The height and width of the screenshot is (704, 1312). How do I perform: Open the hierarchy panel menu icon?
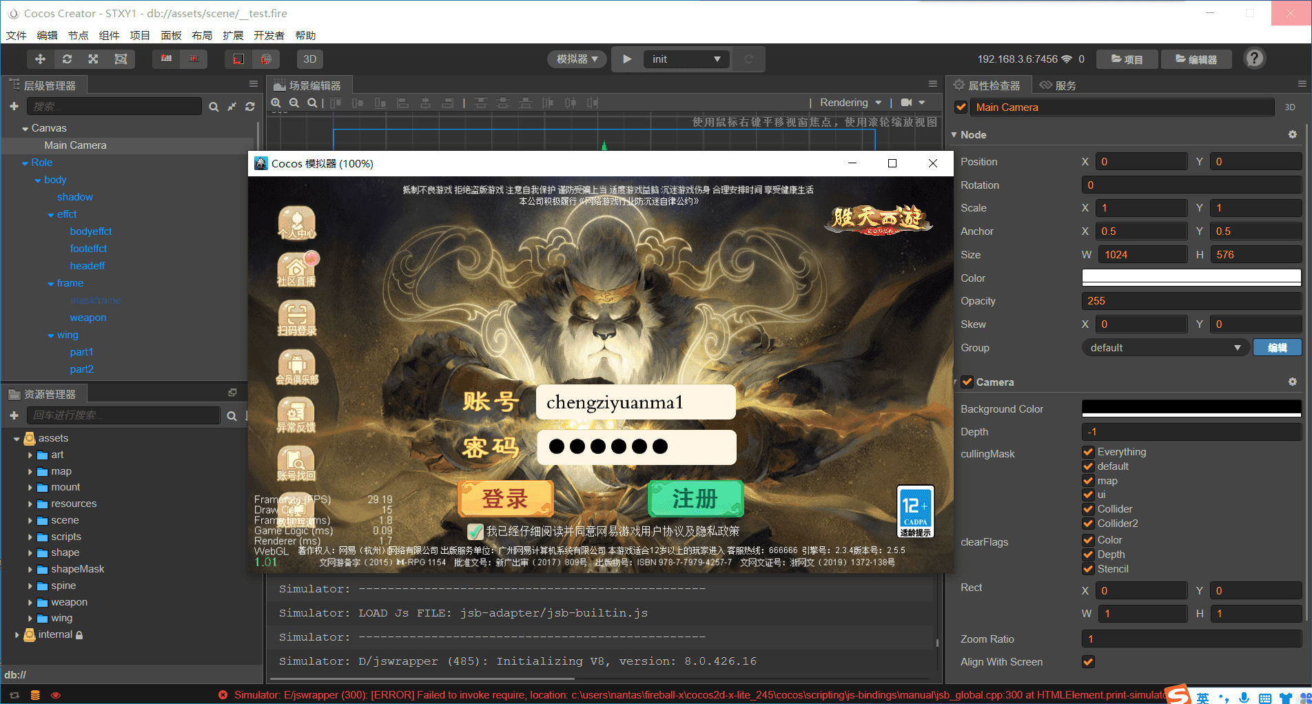254,84
